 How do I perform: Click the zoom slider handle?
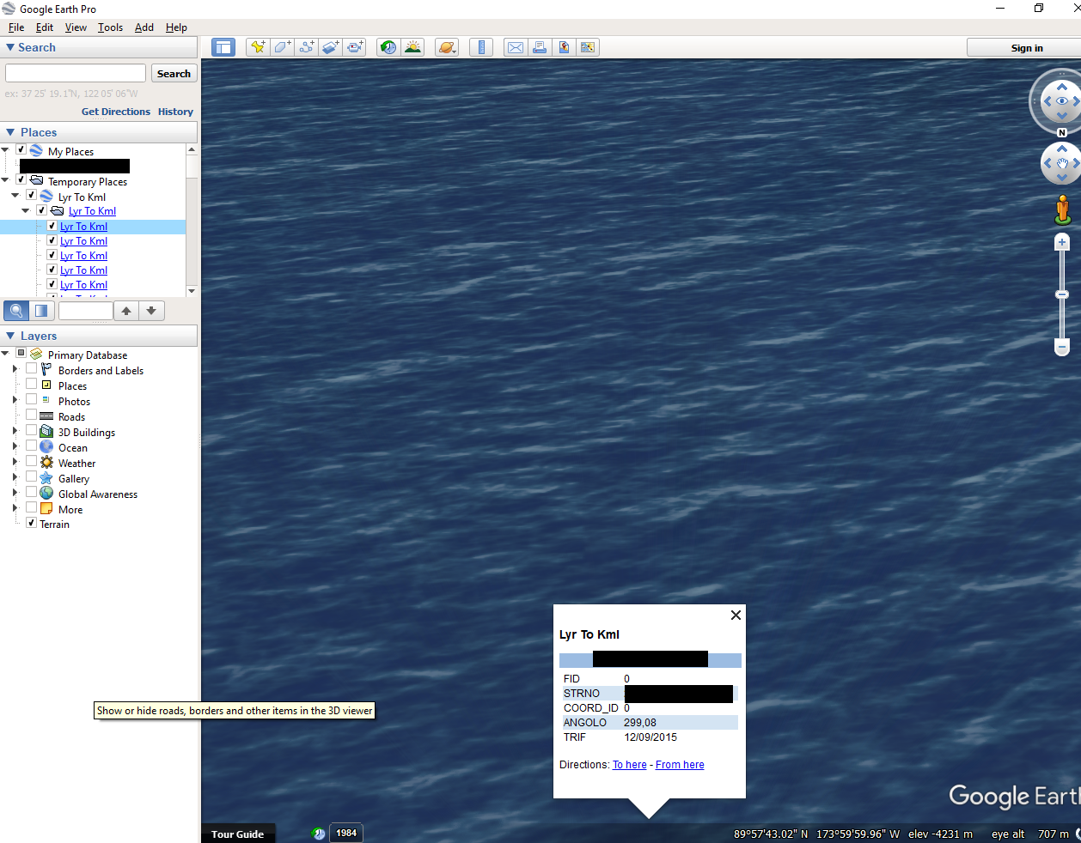[1062, 294]
